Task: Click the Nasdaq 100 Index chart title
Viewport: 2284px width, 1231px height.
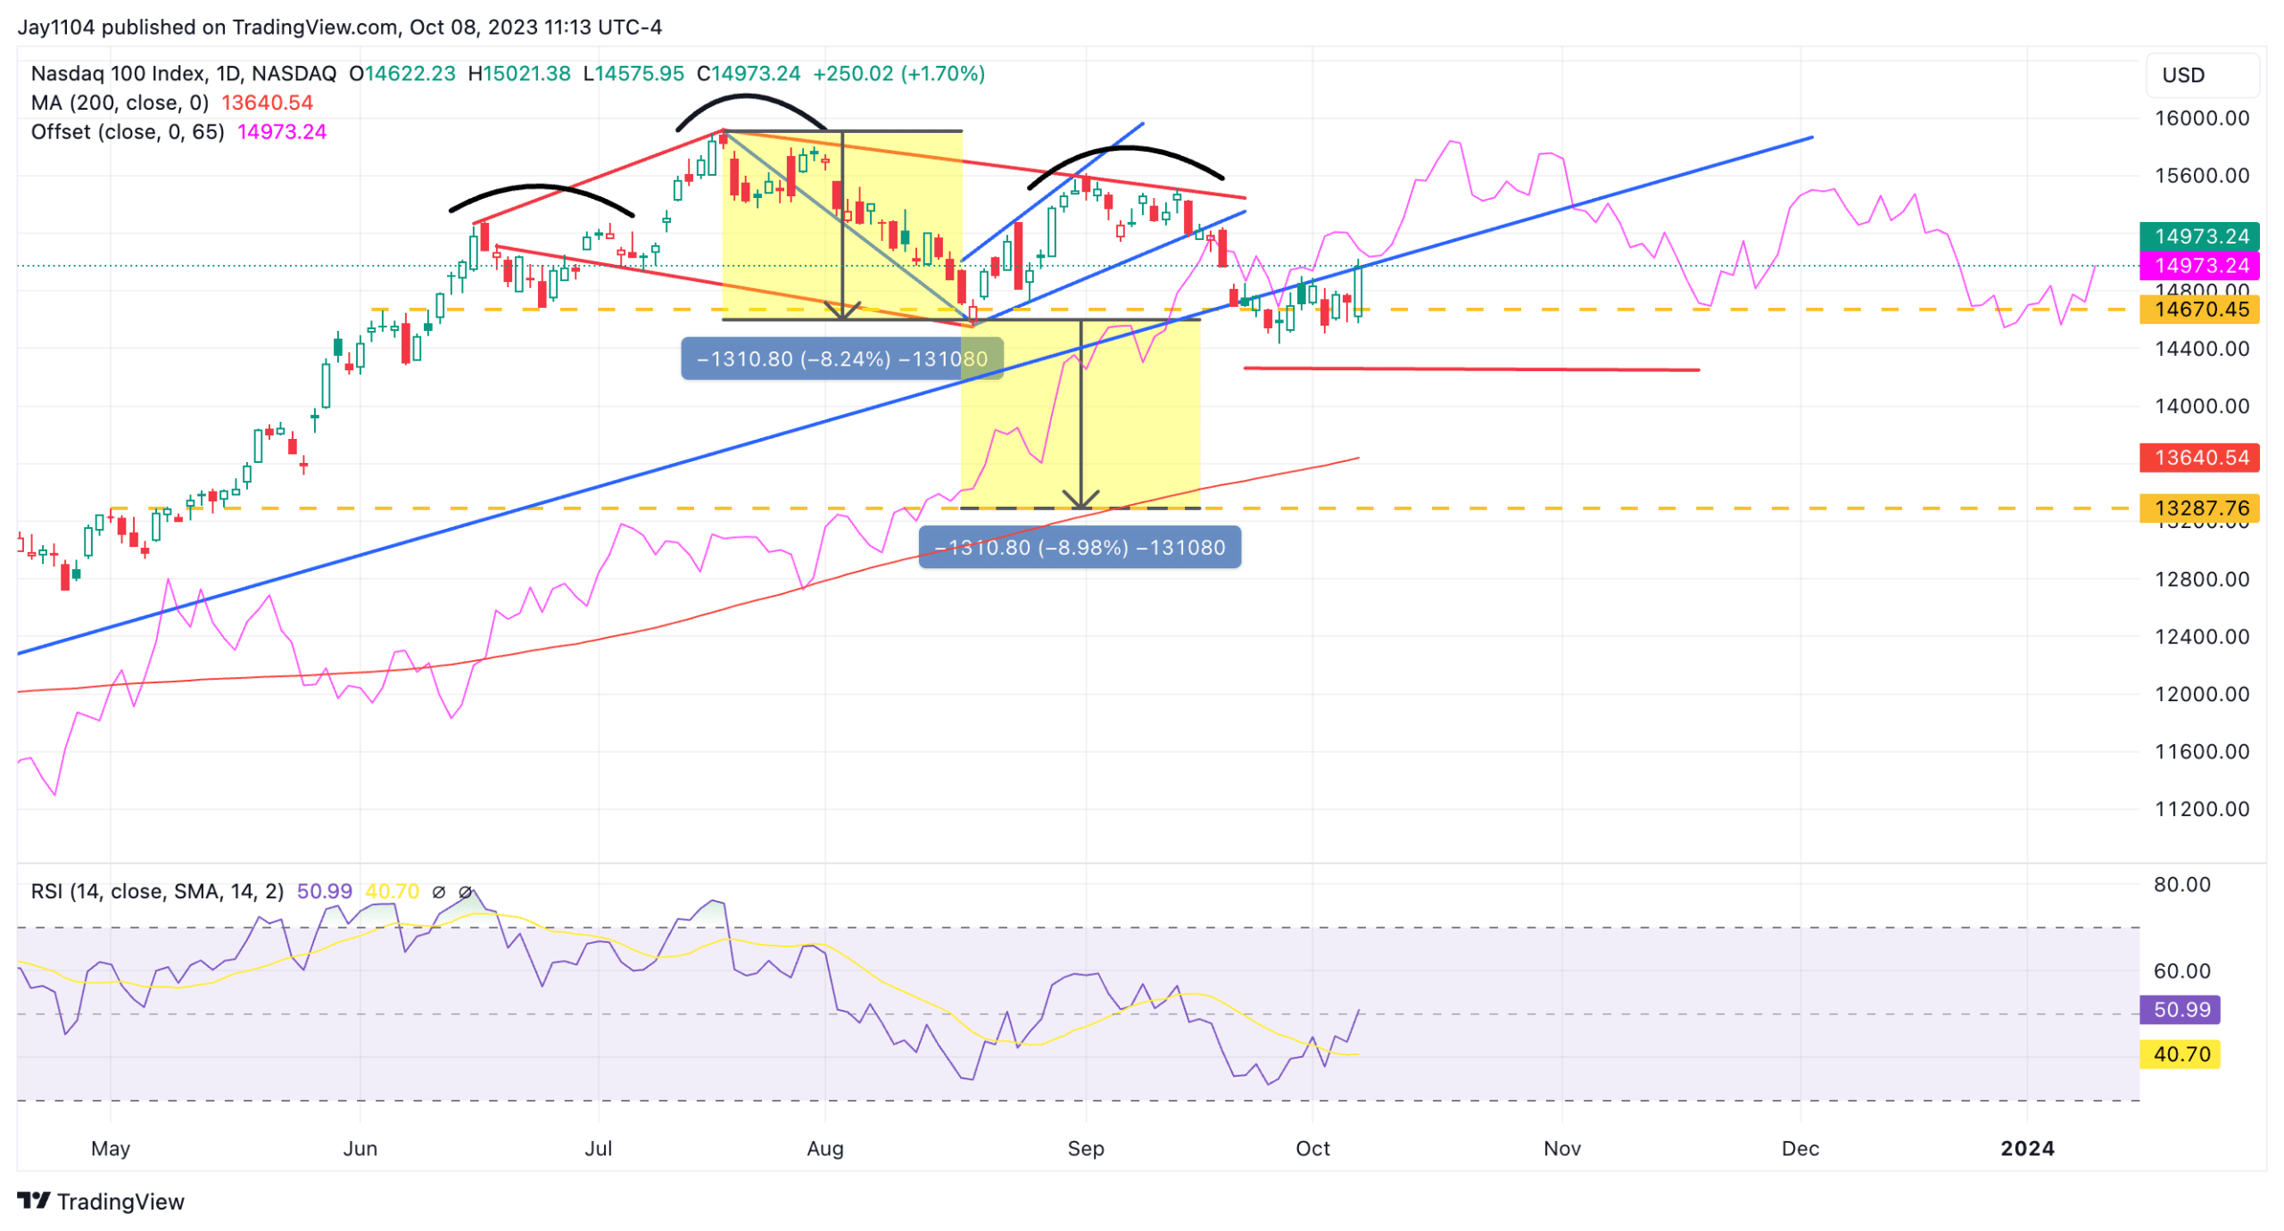Action: [184, 73]
